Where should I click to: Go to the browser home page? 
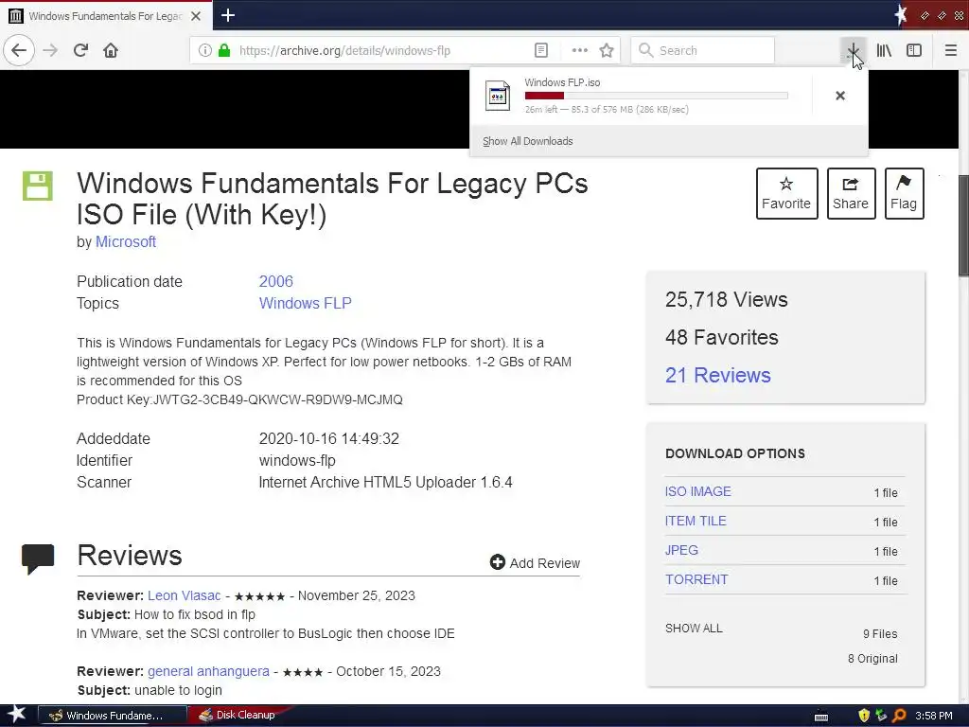pos(111,50)
